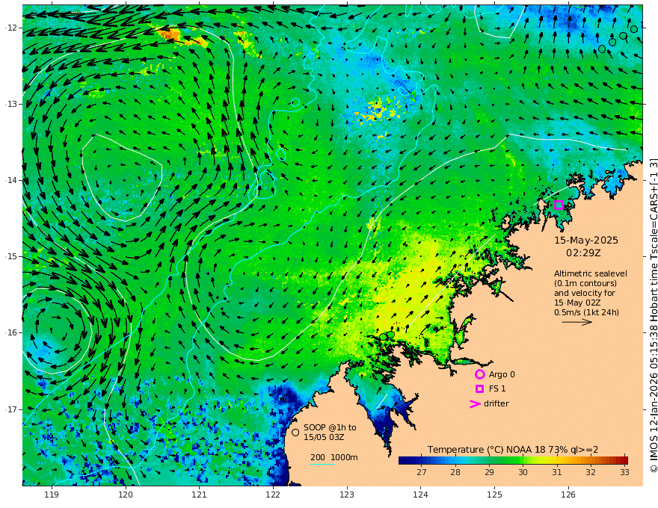The image size is (658, 508).
Task: Click the longitude axis label 121
Action: [x=200, y=495]
